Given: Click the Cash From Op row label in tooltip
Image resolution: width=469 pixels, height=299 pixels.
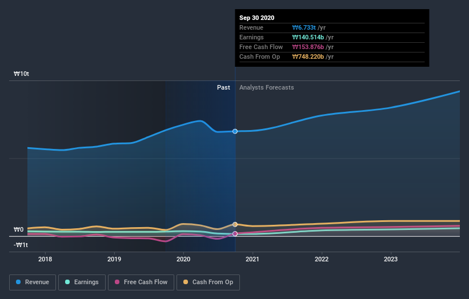Looking at the screenshot, I should pyautogui.click(x=259, y=56).
